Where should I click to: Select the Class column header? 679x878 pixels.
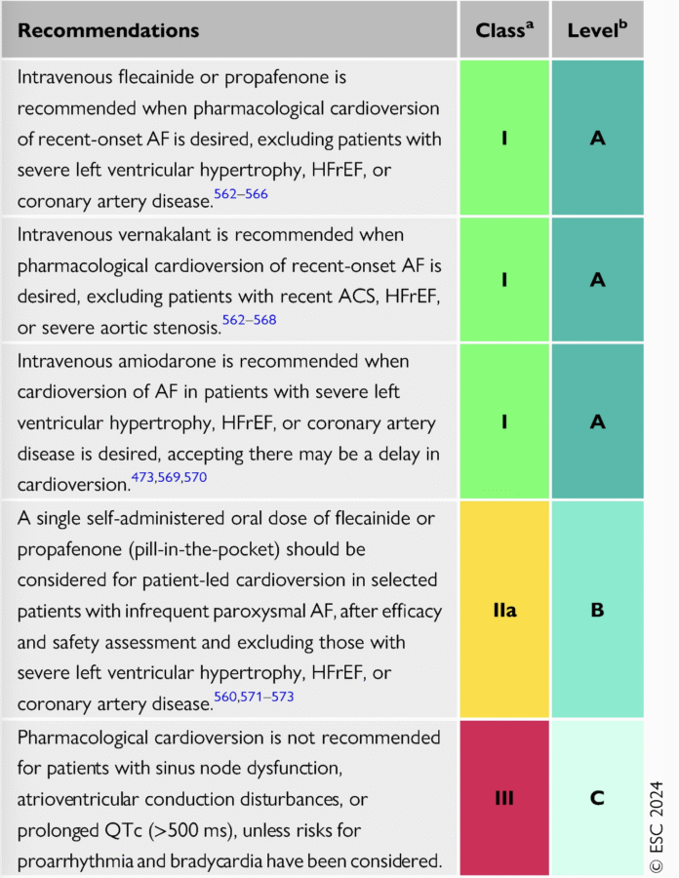pos(504,30)
